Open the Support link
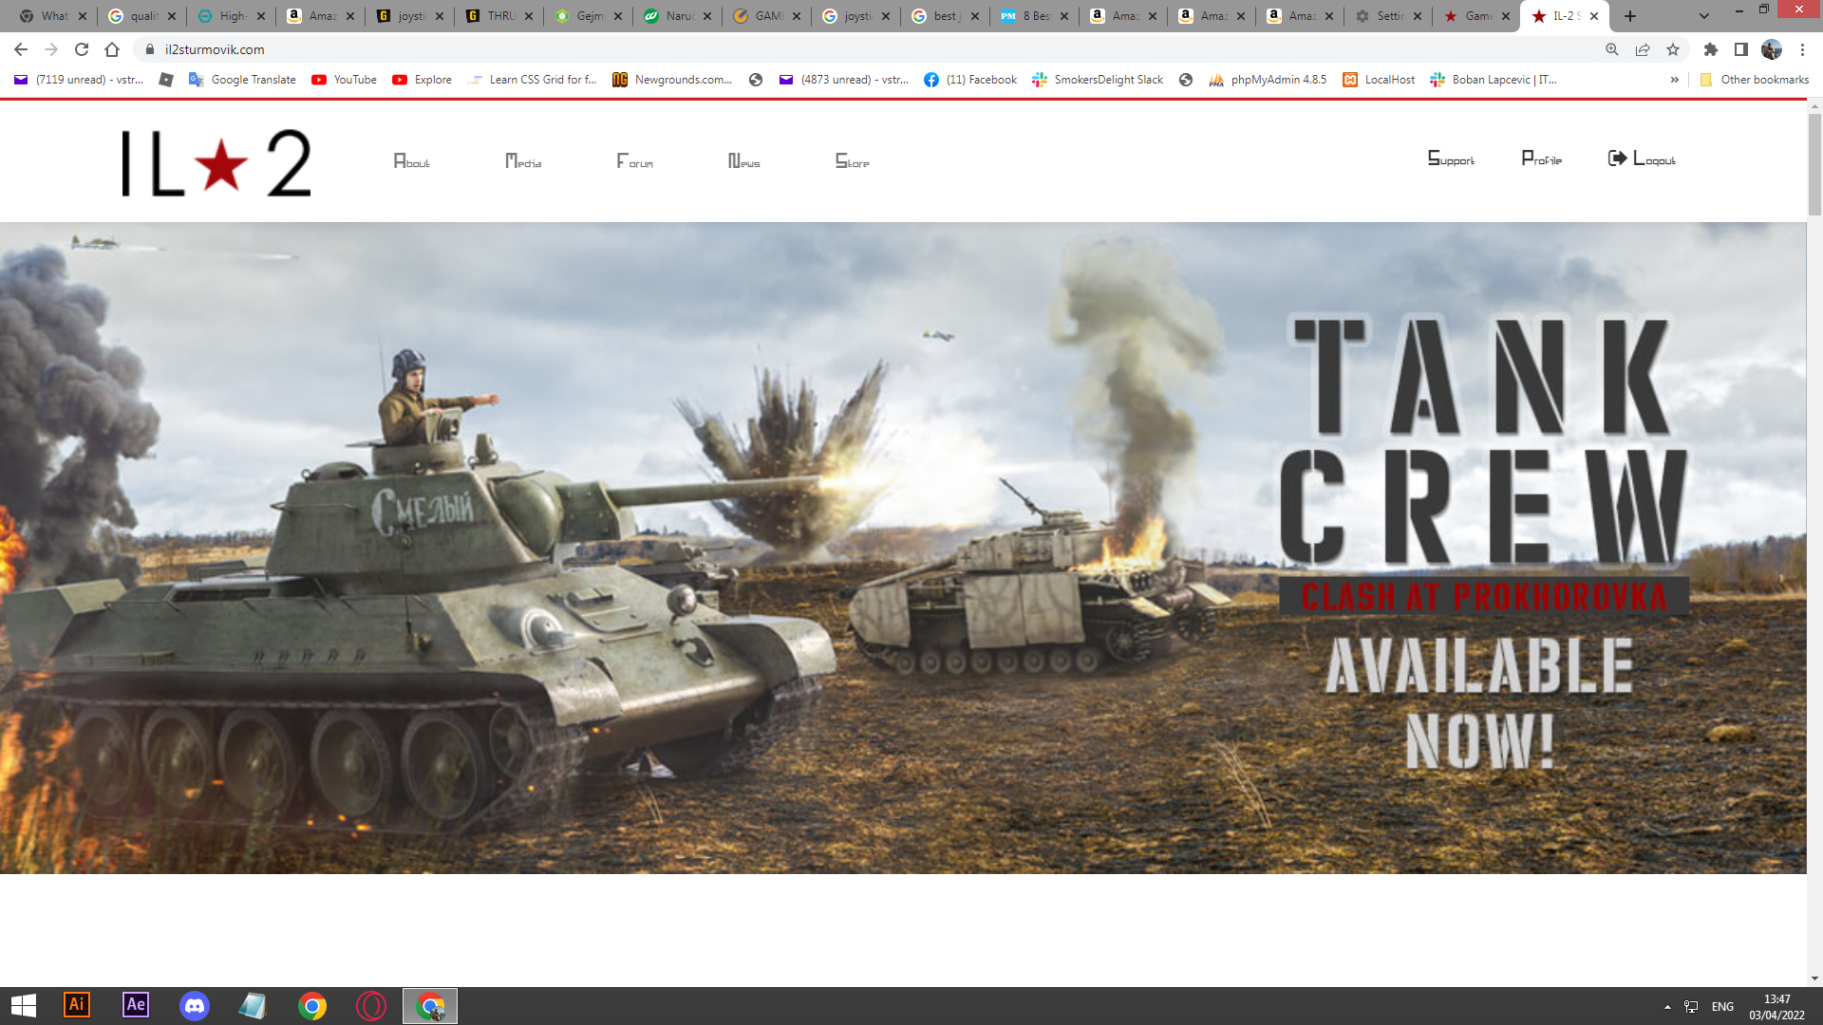Image resolution: width=1823 pixels, height=1025 pixels. pyautogui.click(x=1451, y=158)
